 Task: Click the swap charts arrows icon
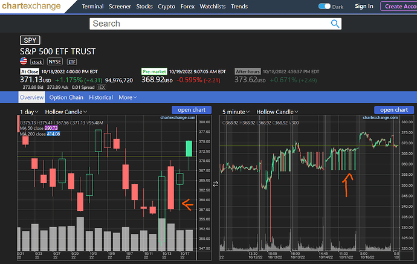(215, 184)
